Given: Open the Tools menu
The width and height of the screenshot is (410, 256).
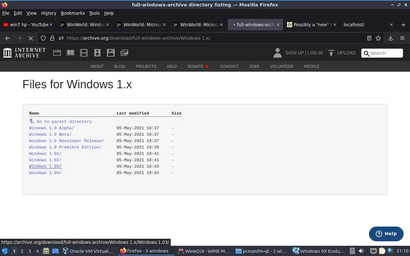Looking at the screenshot, I should tap(94, 13).
